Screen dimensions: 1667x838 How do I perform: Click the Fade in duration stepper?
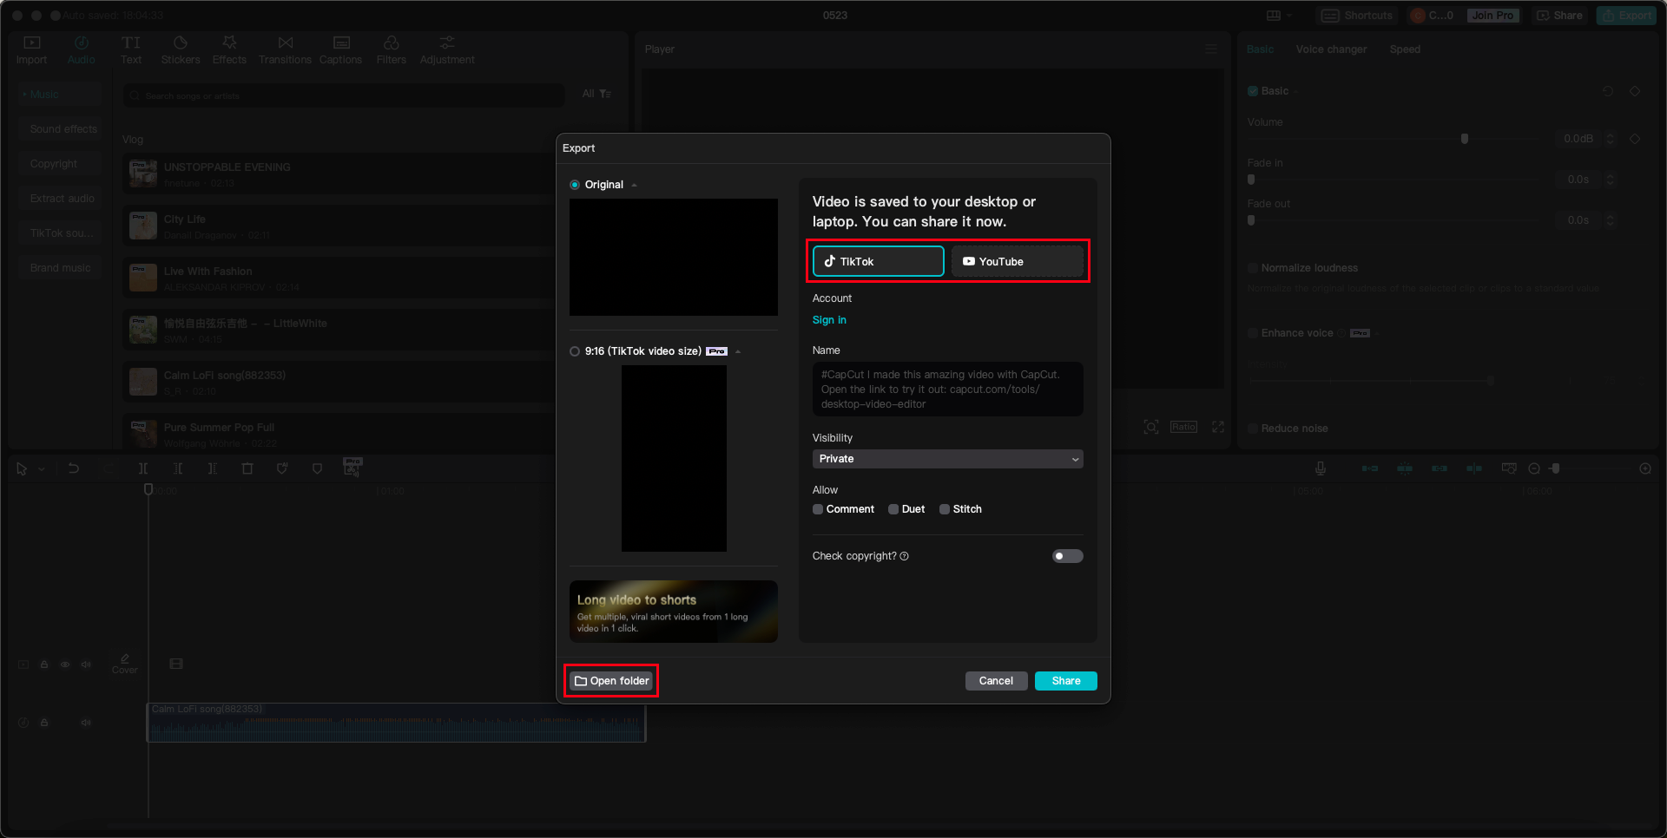coord(1611,180)
